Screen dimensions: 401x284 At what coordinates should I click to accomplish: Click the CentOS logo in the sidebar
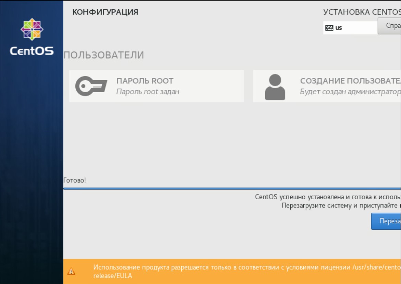pyautogui.click(x=32, y=37)
